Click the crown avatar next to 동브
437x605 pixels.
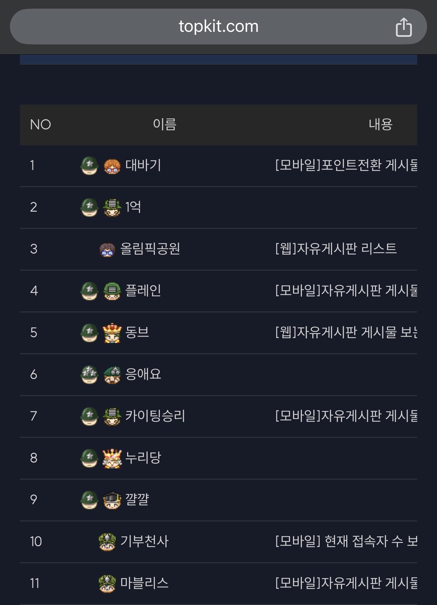pyautogui.click(x=112, y=332)
